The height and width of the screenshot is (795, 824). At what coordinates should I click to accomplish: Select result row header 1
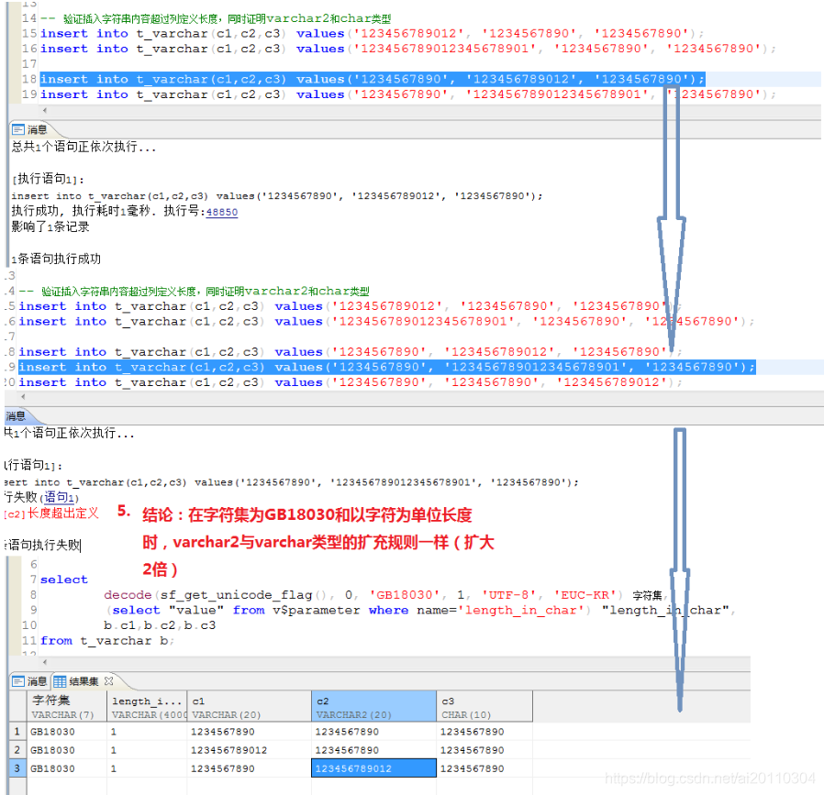(17, 732)
